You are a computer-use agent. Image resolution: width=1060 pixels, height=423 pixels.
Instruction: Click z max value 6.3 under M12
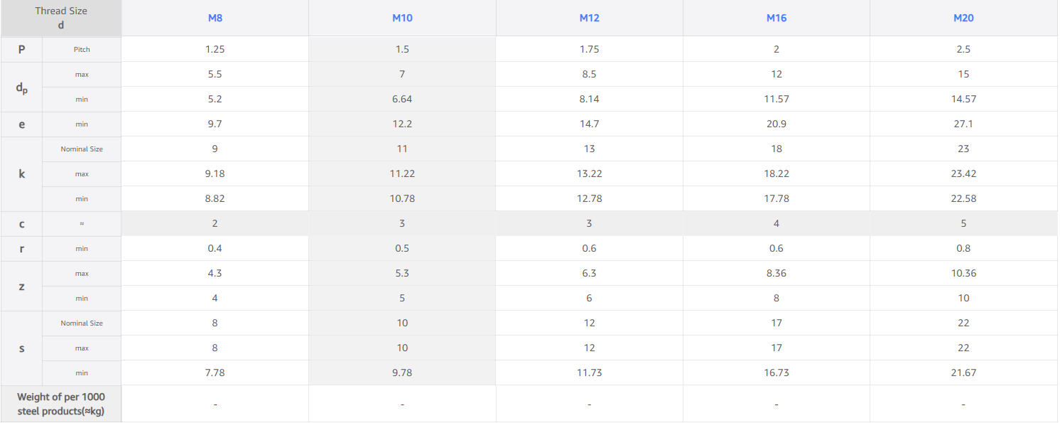pos(589,273)
